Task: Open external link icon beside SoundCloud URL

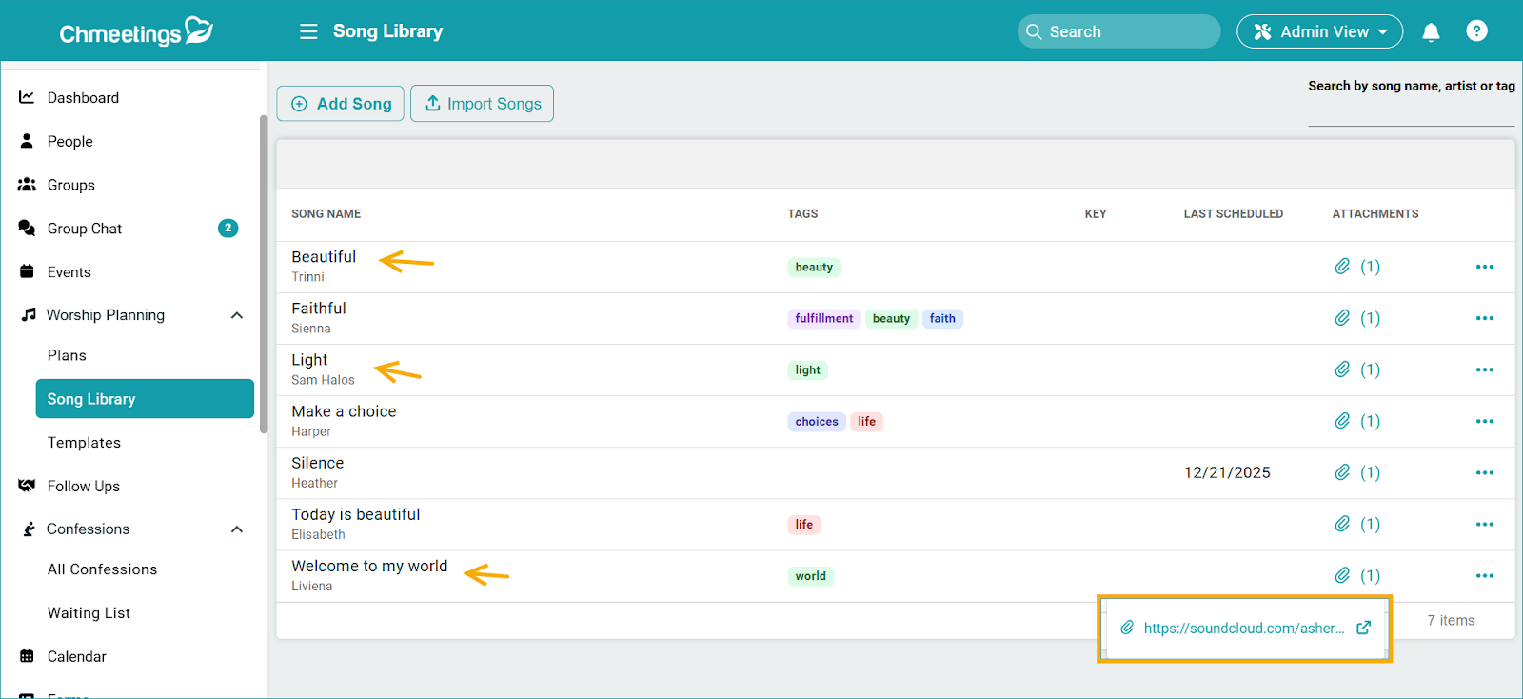Action: [1363, 628]
